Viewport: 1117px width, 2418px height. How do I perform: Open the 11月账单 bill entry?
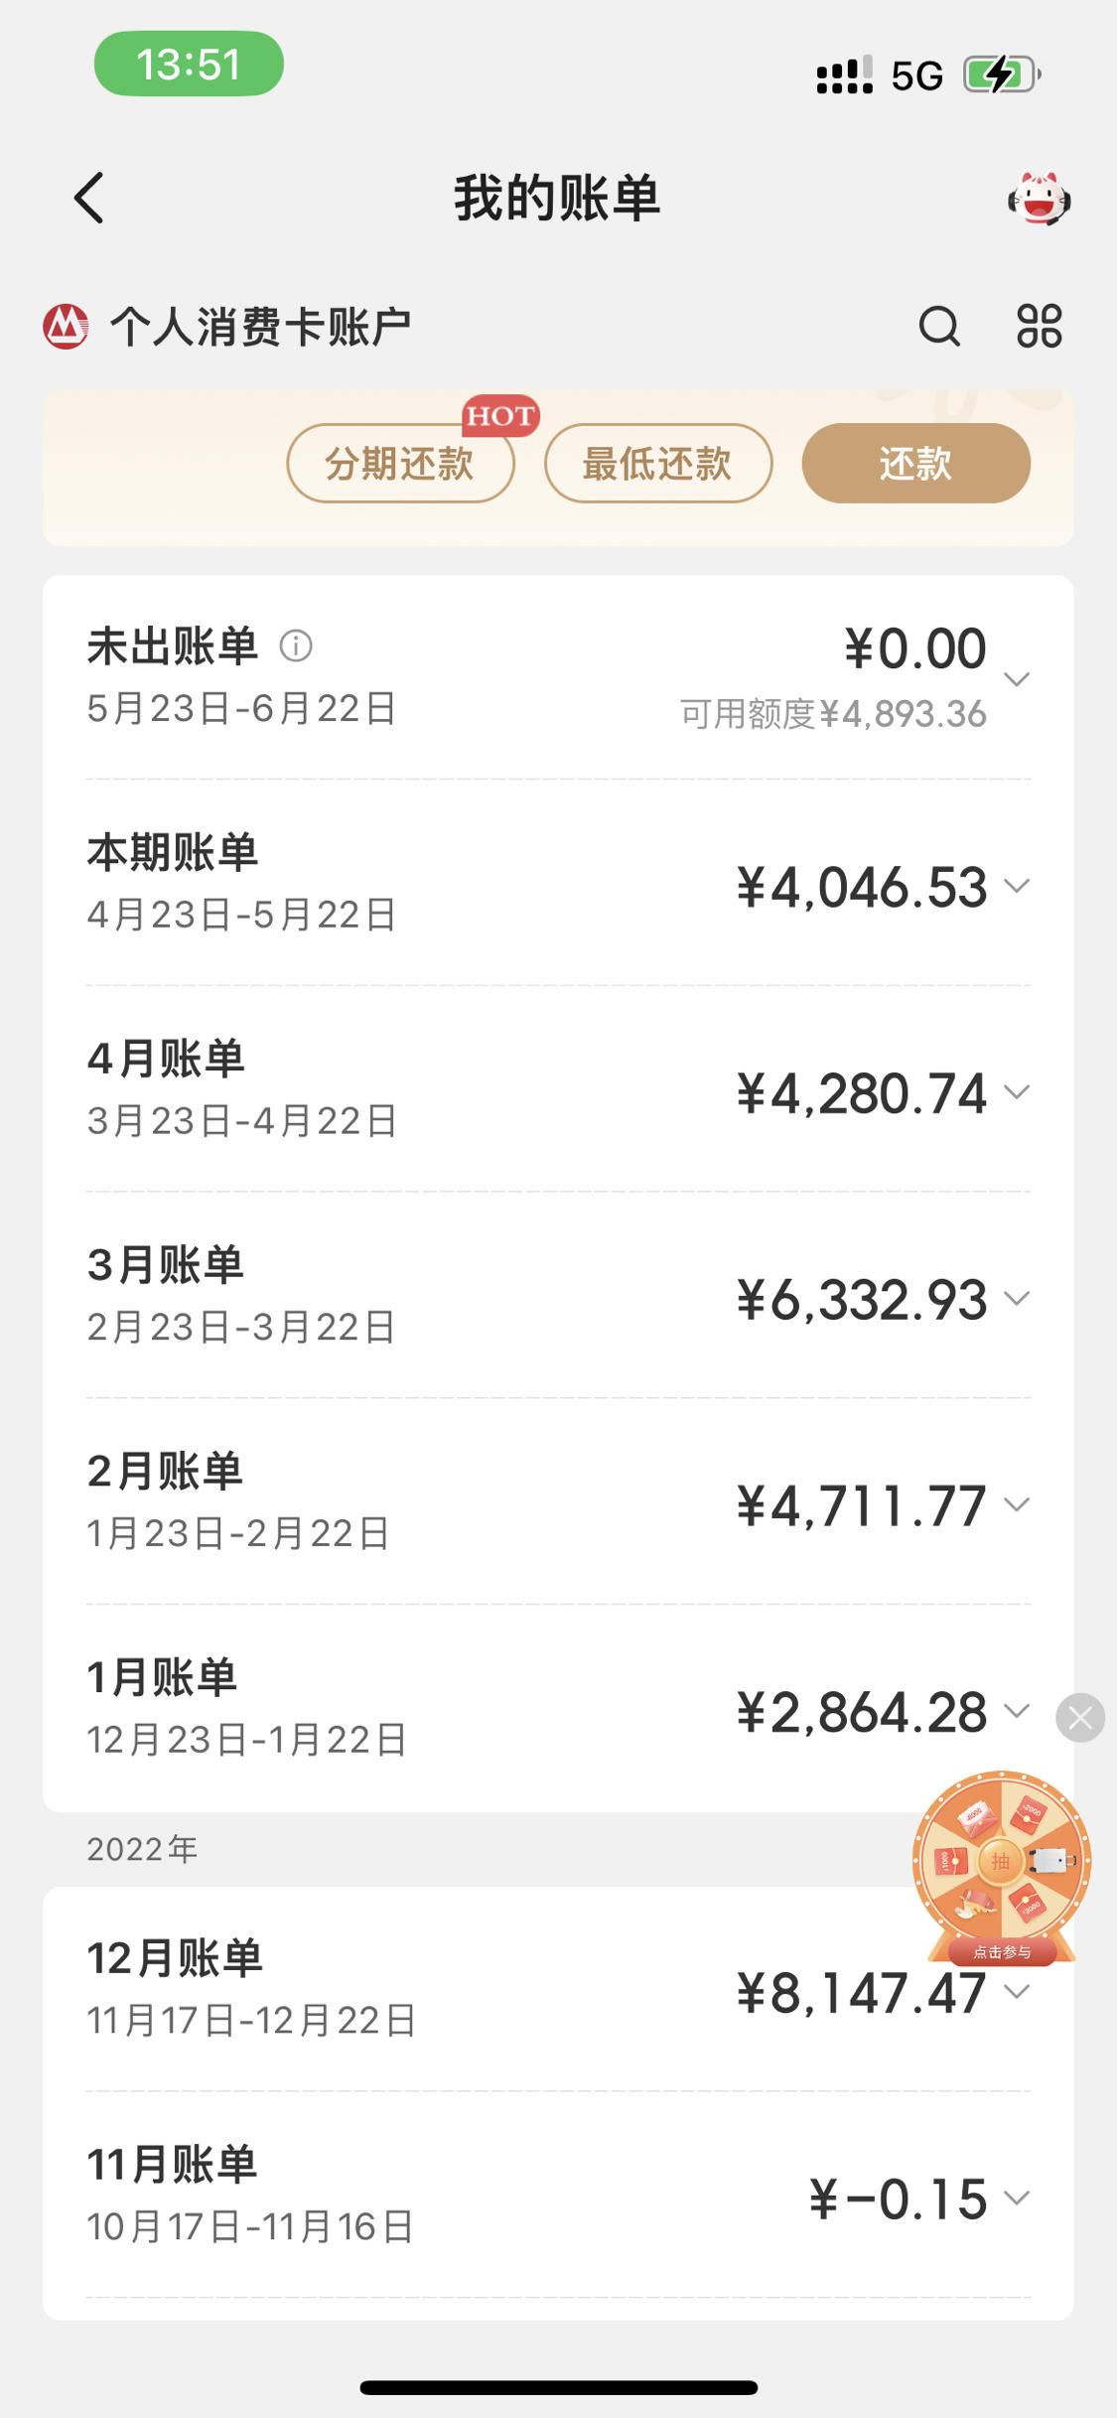click(x=558, y=2195)
